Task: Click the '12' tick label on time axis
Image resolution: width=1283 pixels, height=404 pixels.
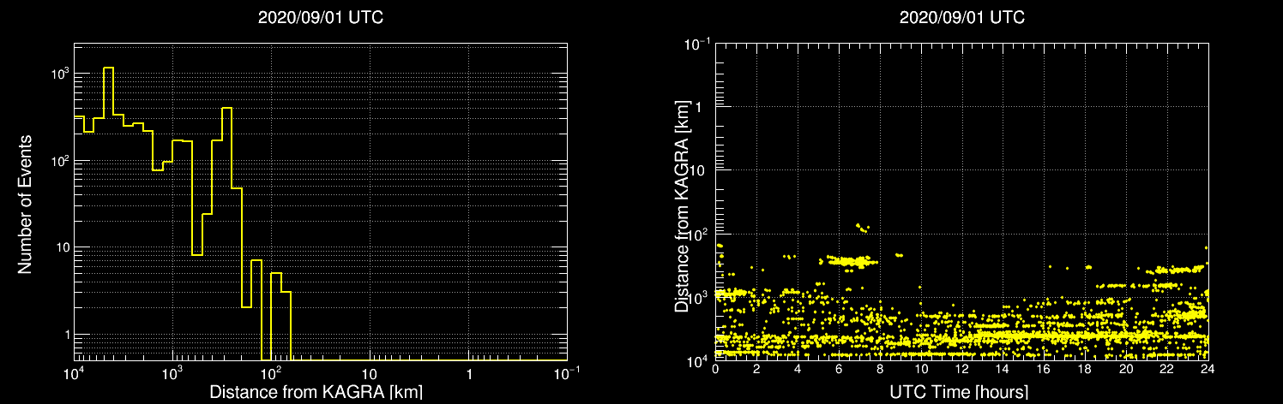Action: click(x=961, y=368)
